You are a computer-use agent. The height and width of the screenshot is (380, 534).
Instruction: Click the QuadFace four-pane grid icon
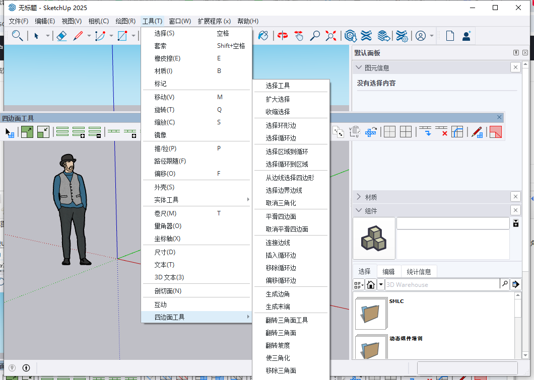pos(406,132)
